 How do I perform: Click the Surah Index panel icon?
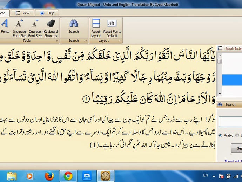pyautogui.click(x=220, y=48)
